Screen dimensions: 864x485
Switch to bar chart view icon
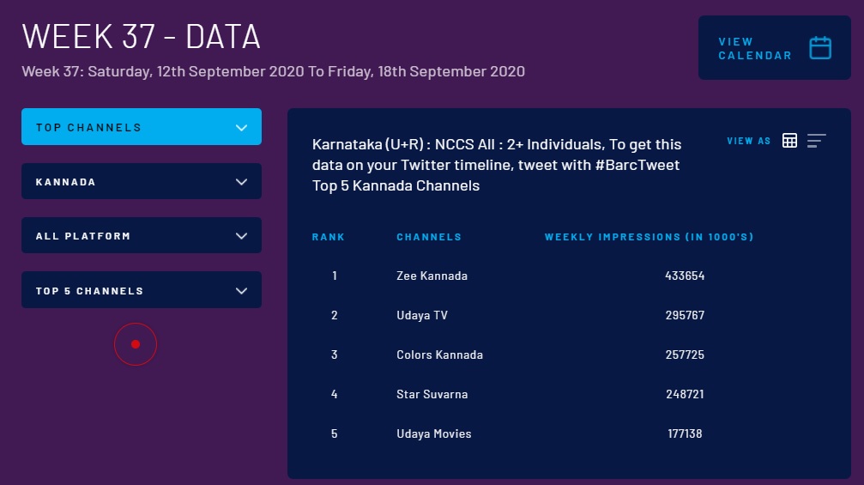pos(816,141)
